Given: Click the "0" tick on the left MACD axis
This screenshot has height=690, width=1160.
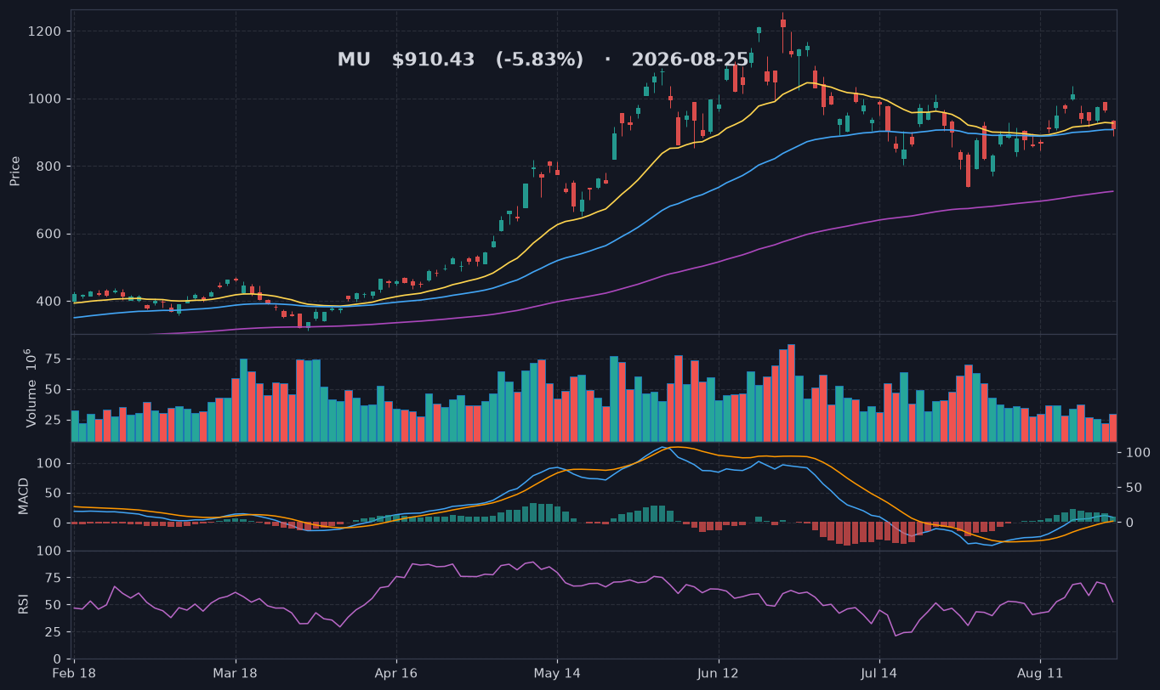Looking at the screenshot, I should [56, 523].
